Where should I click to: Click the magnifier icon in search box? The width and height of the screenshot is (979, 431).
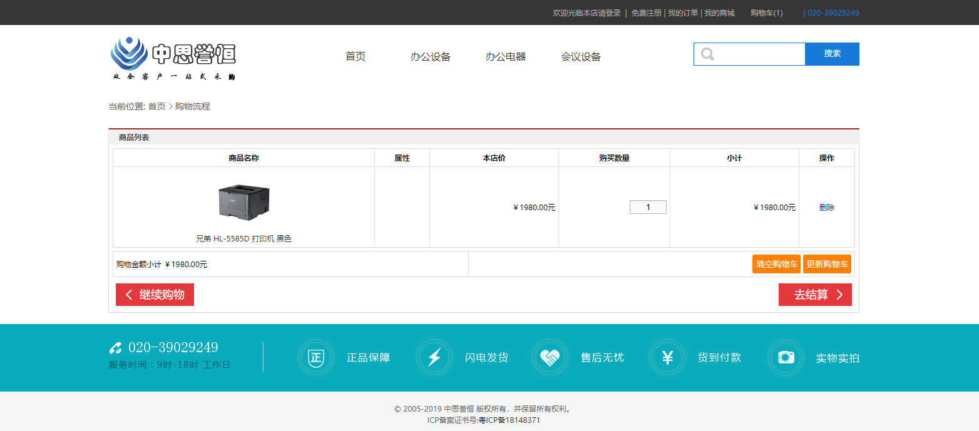click(707, 54)
